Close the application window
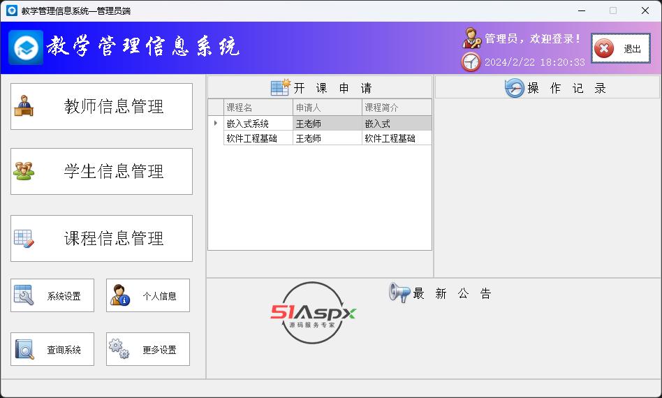Image resolution: width=662 pixels, height=398 pixels. pos(645,10)
